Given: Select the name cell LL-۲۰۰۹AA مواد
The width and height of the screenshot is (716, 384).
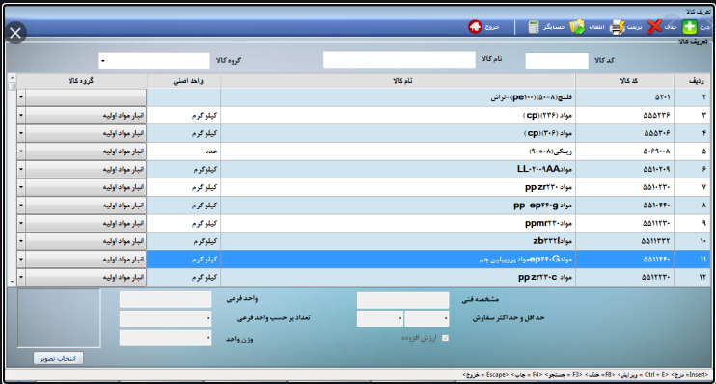Looking at the screenshot, I should pyautogui.click(x=399, y=170).
